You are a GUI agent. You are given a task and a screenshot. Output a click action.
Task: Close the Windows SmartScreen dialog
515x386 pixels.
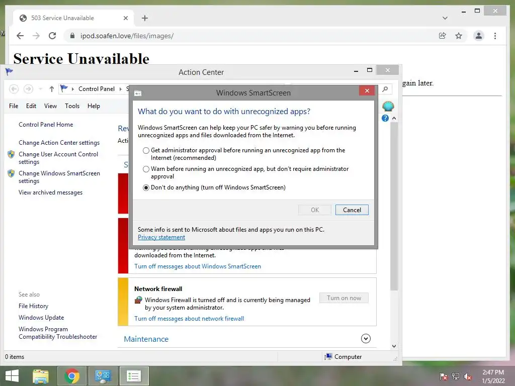367,91
